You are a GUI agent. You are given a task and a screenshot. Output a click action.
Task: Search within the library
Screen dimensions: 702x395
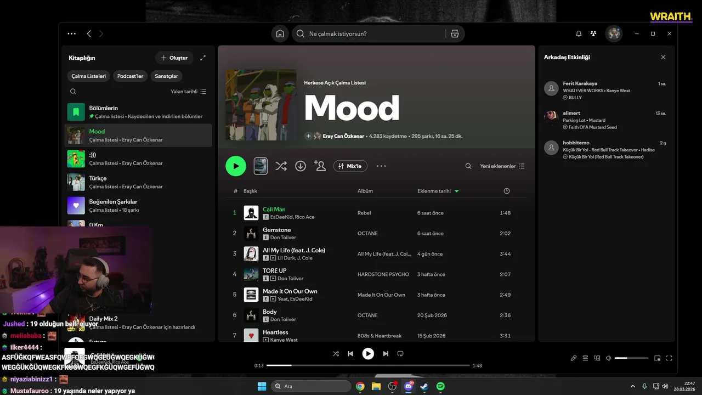point(73,92)
